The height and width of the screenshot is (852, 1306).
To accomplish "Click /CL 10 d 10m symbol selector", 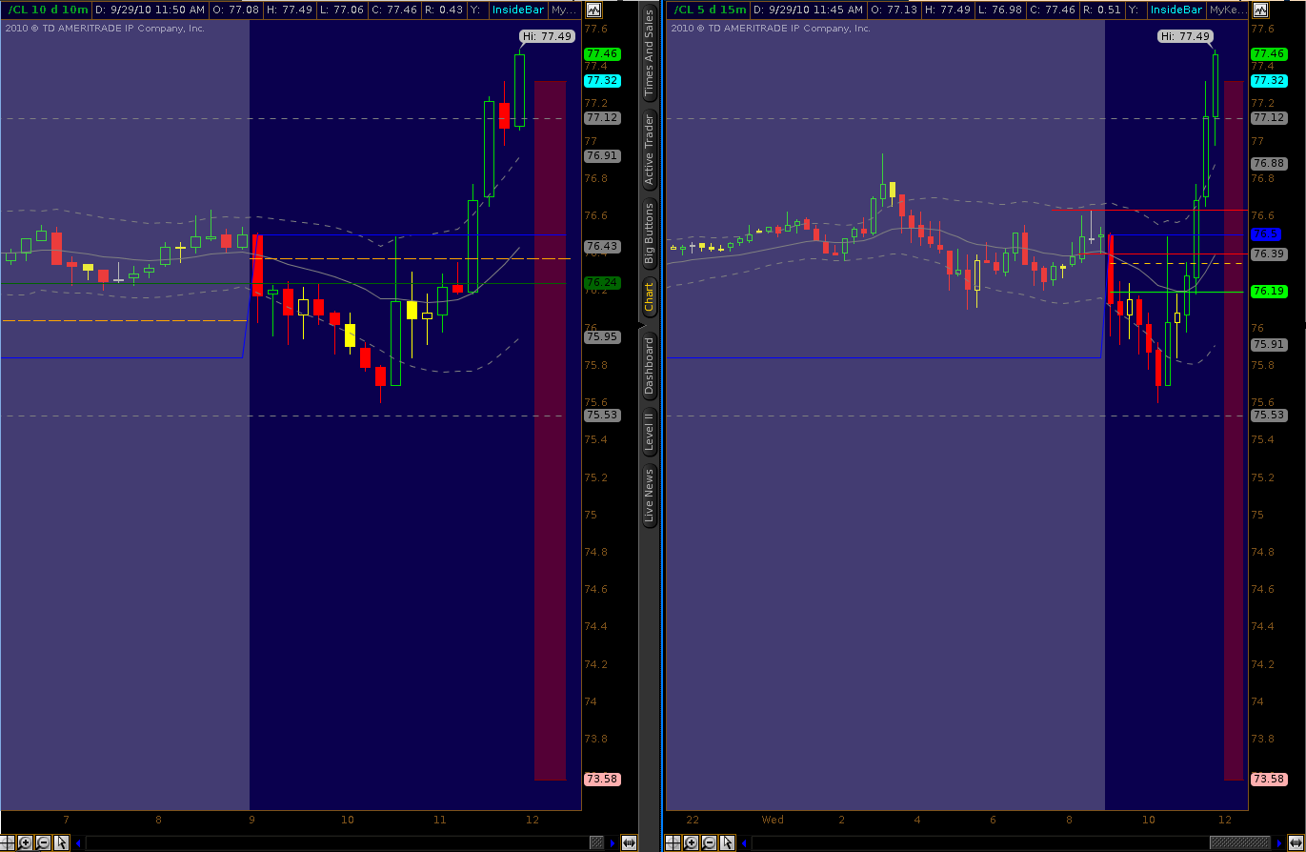I will click(48, 10).
